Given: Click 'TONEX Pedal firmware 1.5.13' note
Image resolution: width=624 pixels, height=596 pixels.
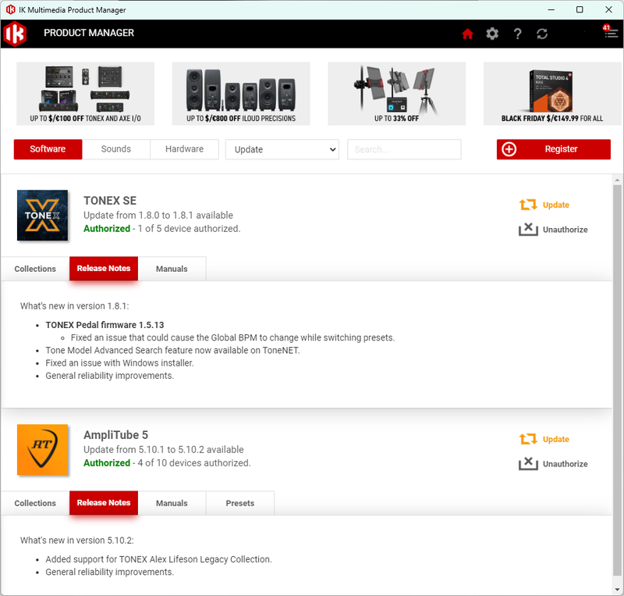Looking at the screenshot, I should coord(105,325).
